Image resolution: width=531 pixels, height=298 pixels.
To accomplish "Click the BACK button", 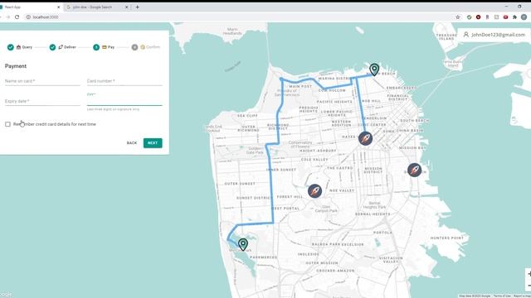I will [132, 143].
